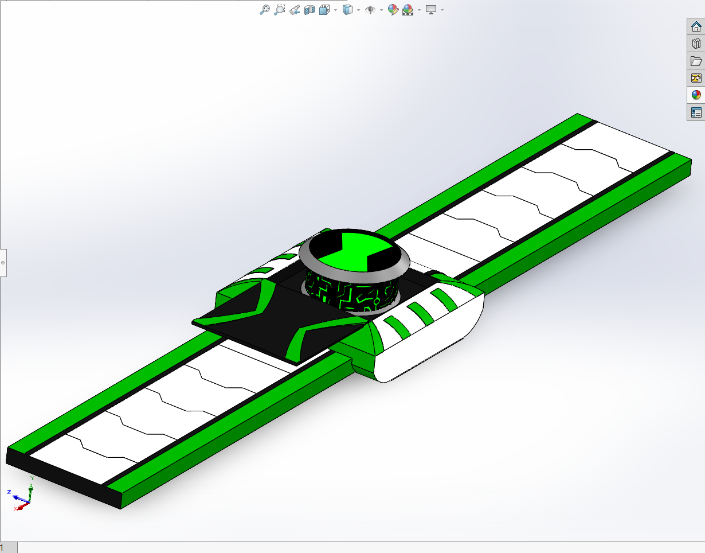Go back to the Previous View
The width and height of the screenshot is (705, 553).
[295, 10]
